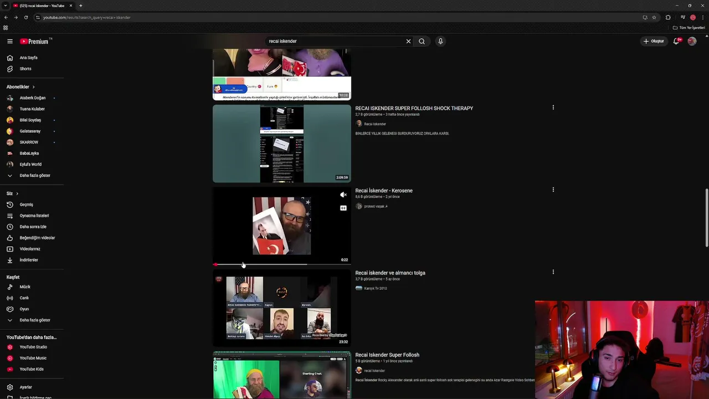Image resolution: width=709 pixels, height=399 pixels.
Task: Open YouTube Studio link
Action: pyautogui.click(x=33, y=347)
